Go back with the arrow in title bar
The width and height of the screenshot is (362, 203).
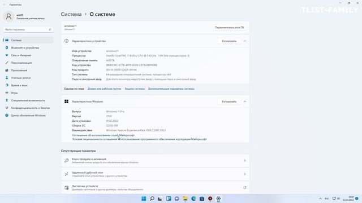pyautogui.click(x=4, y=5)
